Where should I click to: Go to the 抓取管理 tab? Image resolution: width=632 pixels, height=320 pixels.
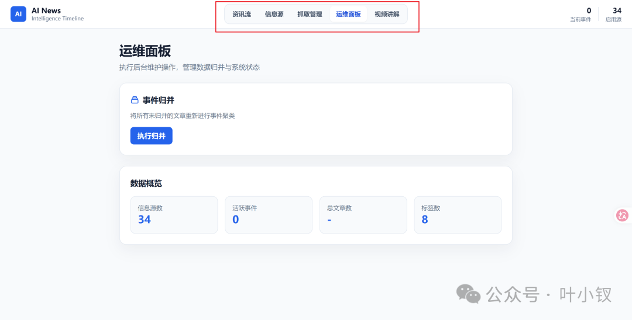[310, 14]
